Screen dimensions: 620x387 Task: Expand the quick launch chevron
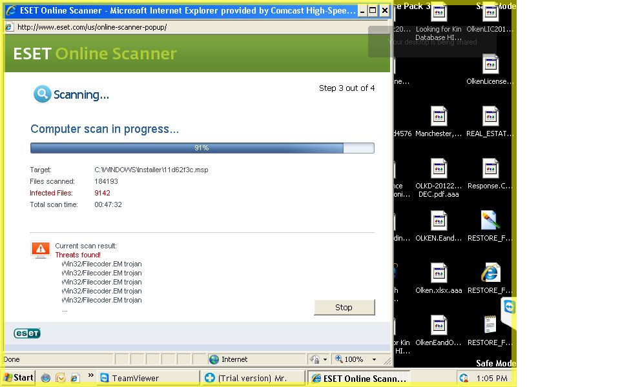[90, 375]
